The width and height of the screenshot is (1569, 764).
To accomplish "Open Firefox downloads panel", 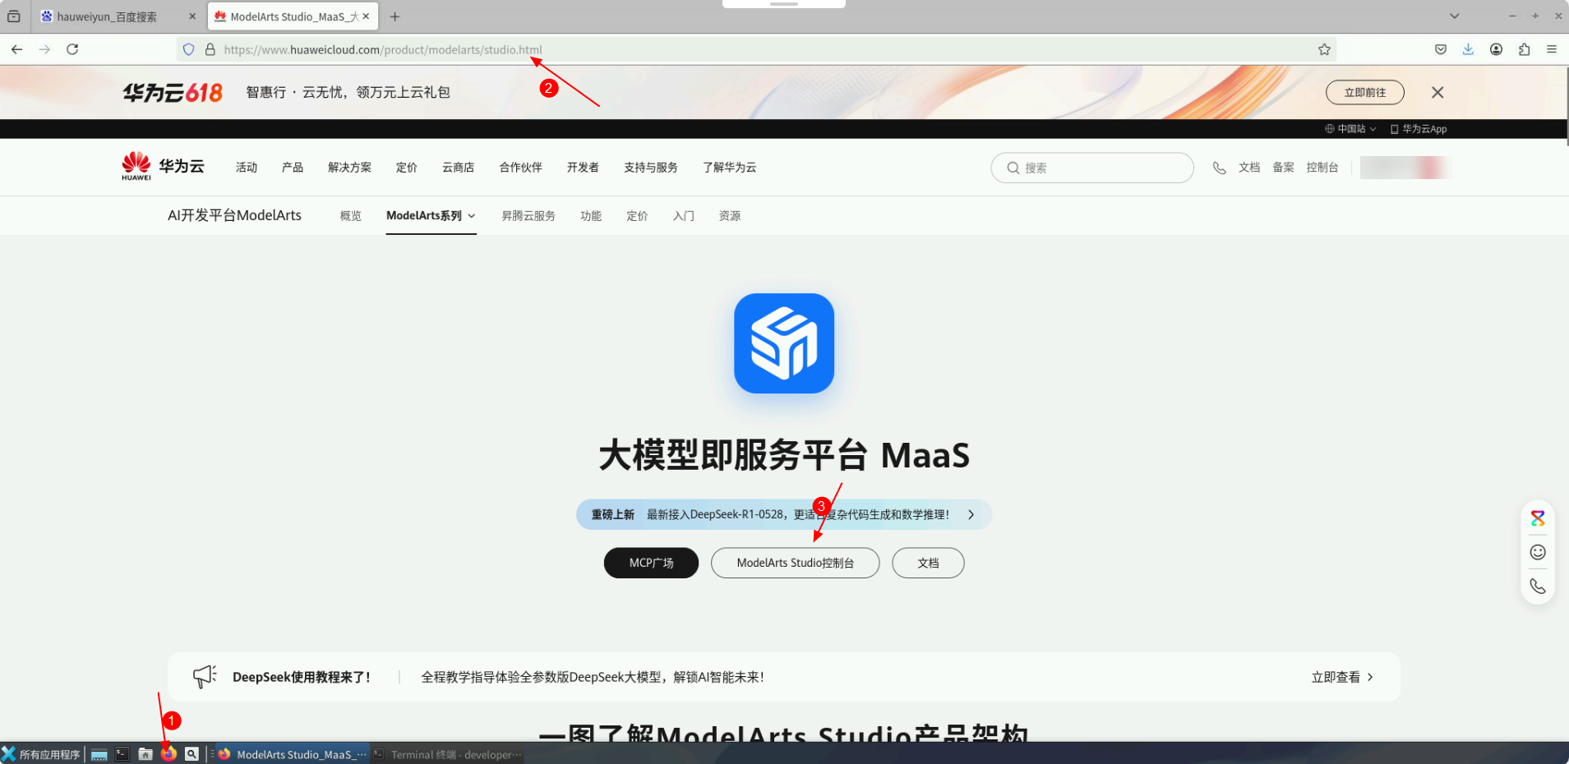I will (1468, 49).
